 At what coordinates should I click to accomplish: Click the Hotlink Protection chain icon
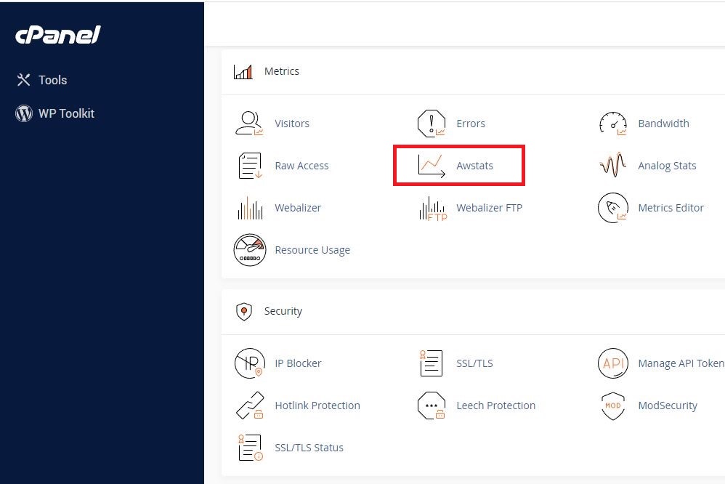point(250,406)
